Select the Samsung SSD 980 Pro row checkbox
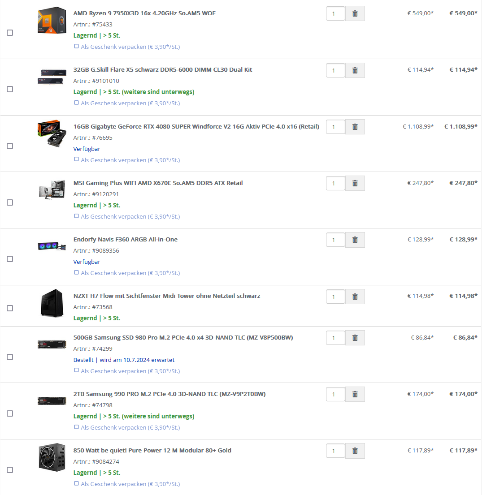The image size is (482, 495). click(x=10, y=357)
